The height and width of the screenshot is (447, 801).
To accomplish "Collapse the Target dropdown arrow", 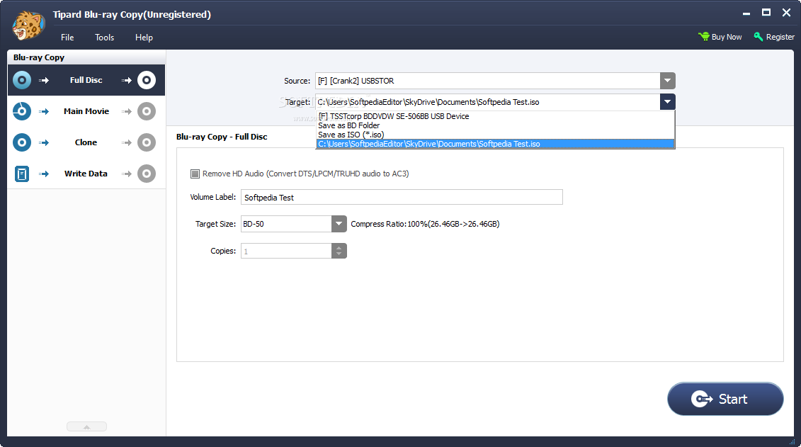I will [668, 102].
